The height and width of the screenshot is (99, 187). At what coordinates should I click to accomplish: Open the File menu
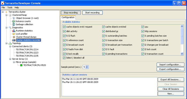pos(3,7)
